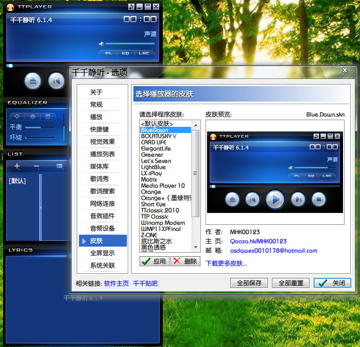Open the 系统关联 options page

tap(103, 266)
